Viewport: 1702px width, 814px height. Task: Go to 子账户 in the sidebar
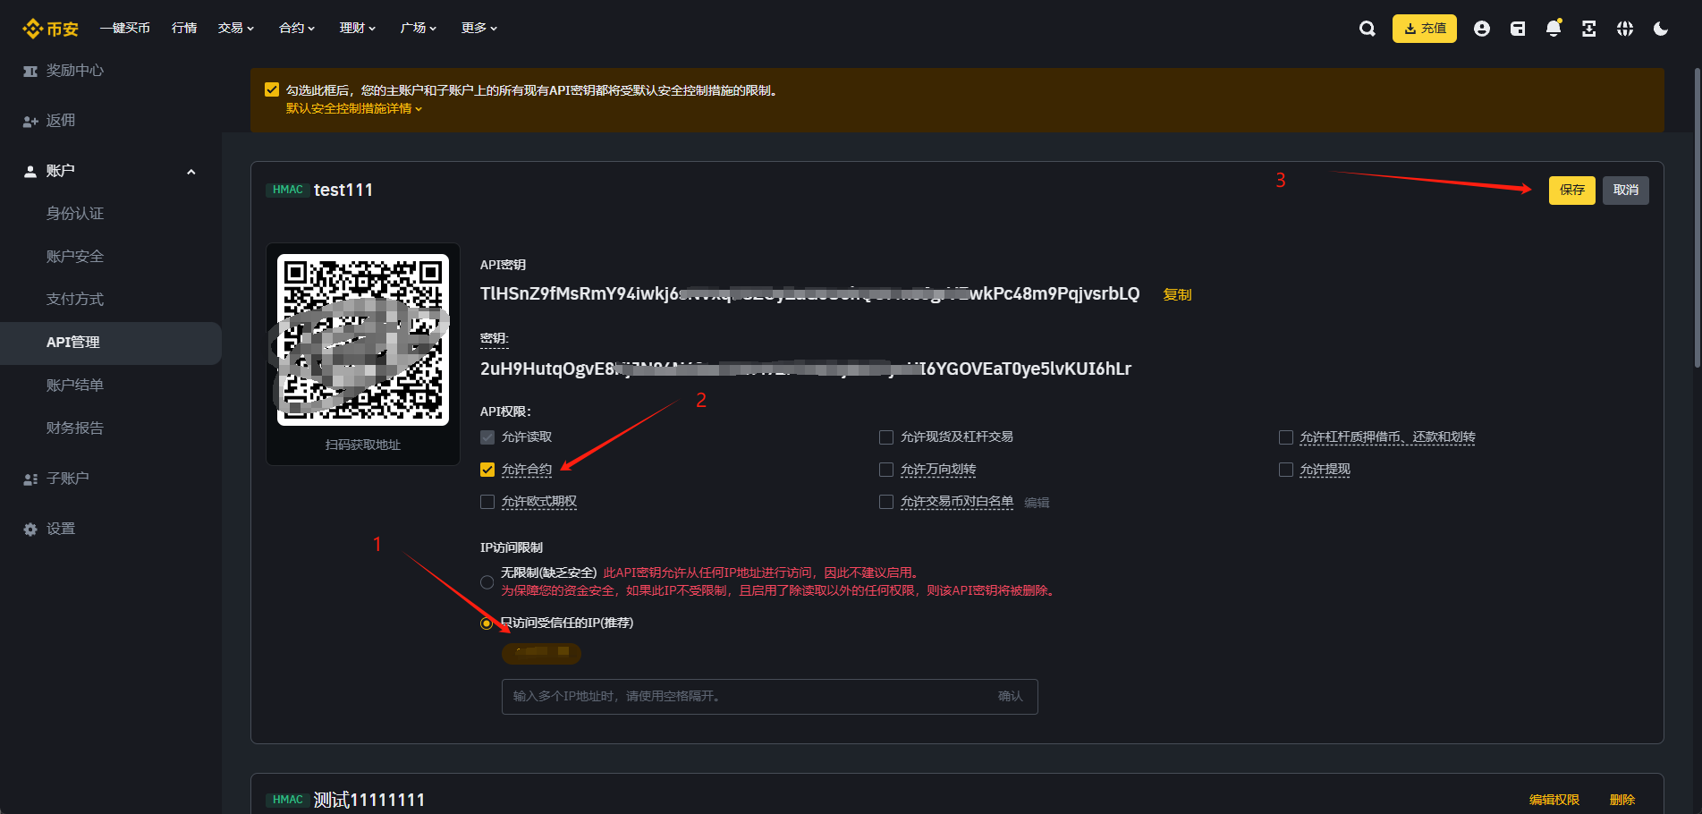68,479
